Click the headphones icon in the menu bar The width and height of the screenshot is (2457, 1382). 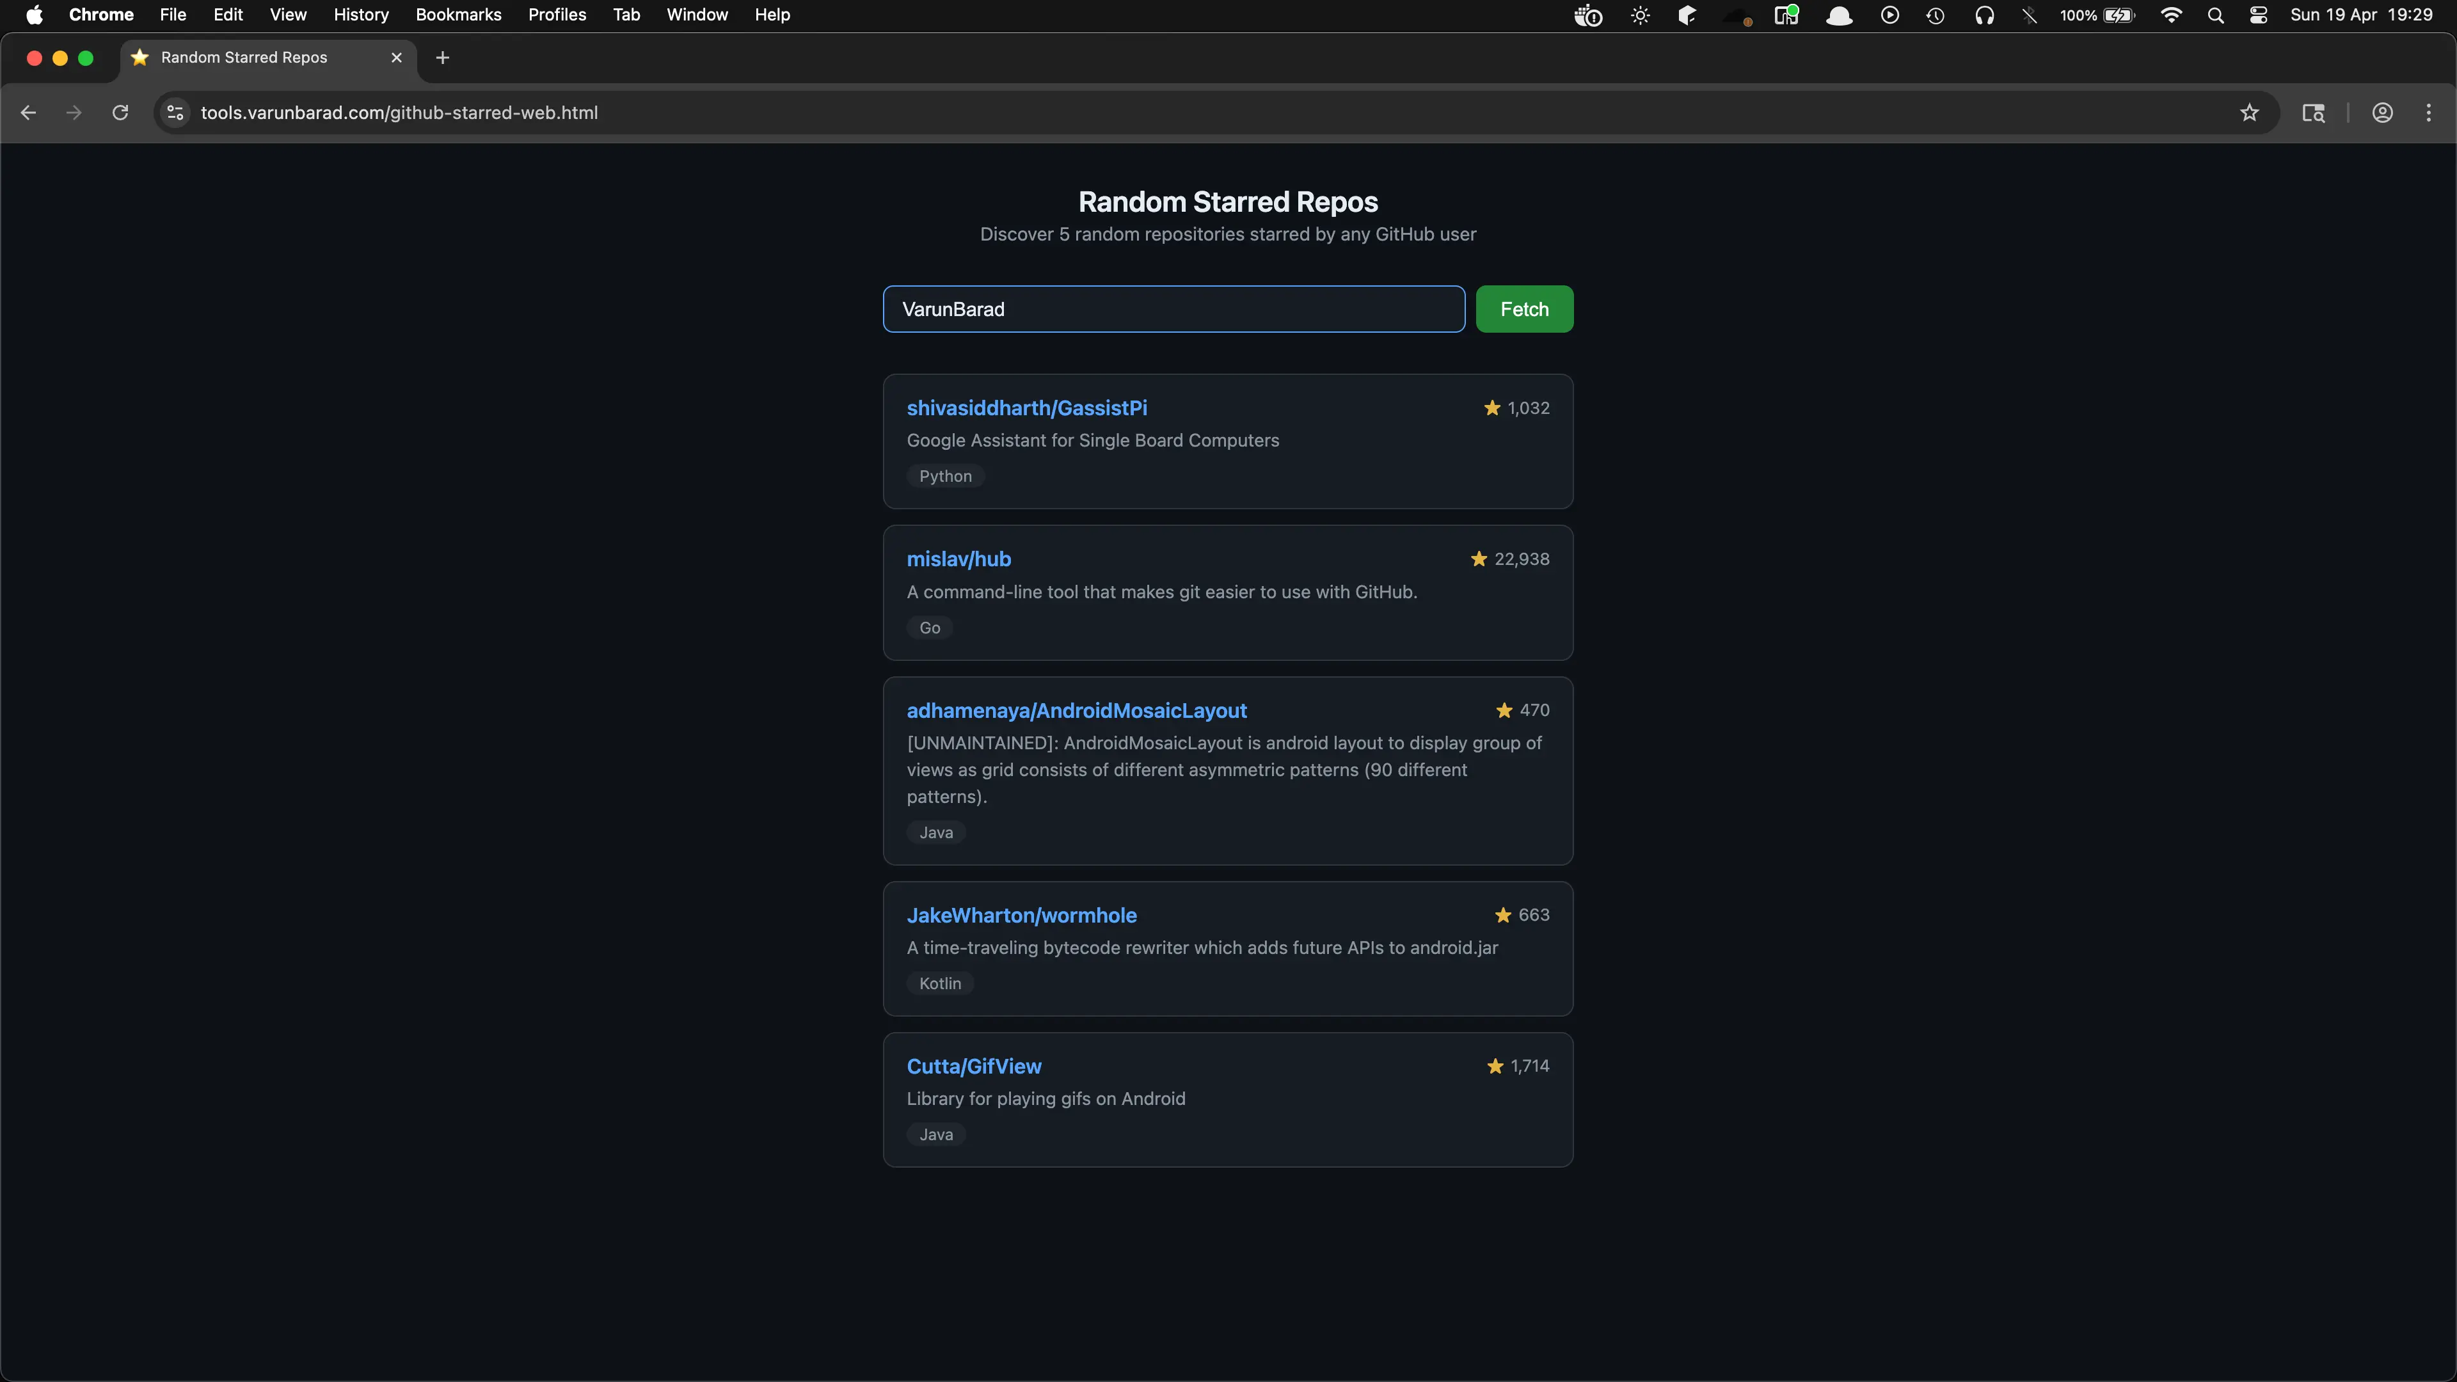point(1985,15)
